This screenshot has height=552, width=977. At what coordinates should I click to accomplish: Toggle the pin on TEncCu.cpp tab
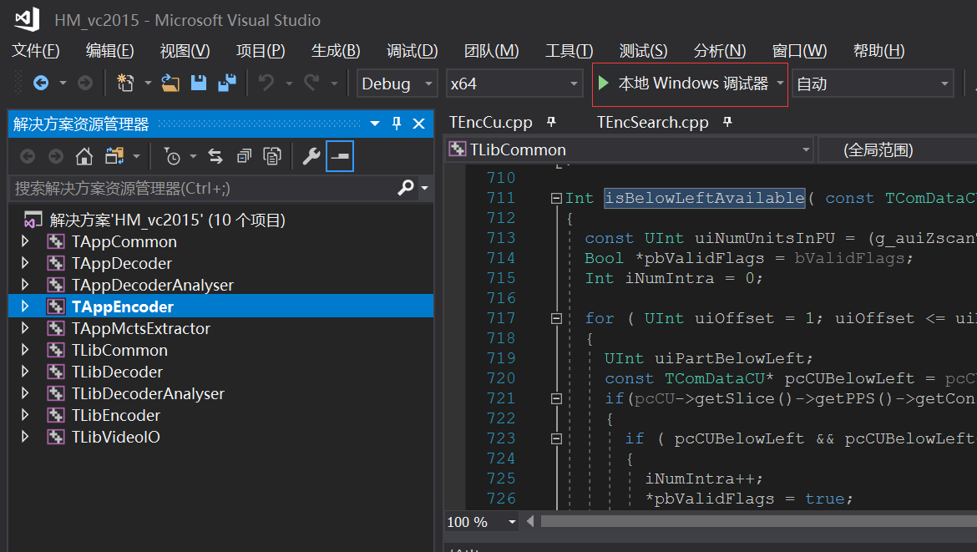tap(551, 122)
